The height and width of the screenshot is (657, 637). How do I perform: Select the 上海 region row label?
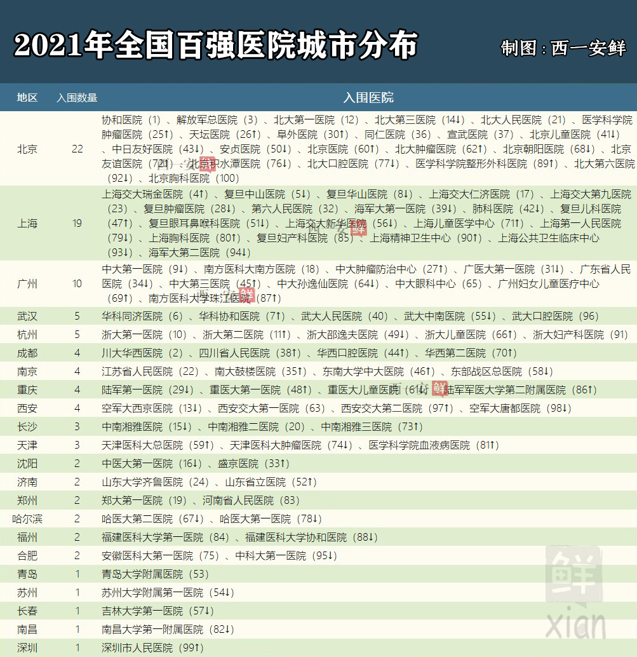(26, 223)
